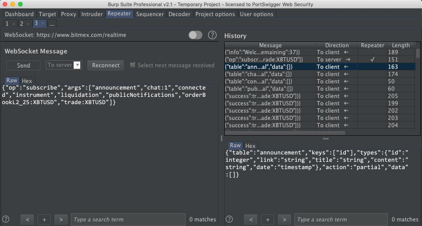422x226 pixels.
Task: Click the previous search match arrow in the message editor
Action: (x=27, y=219)
